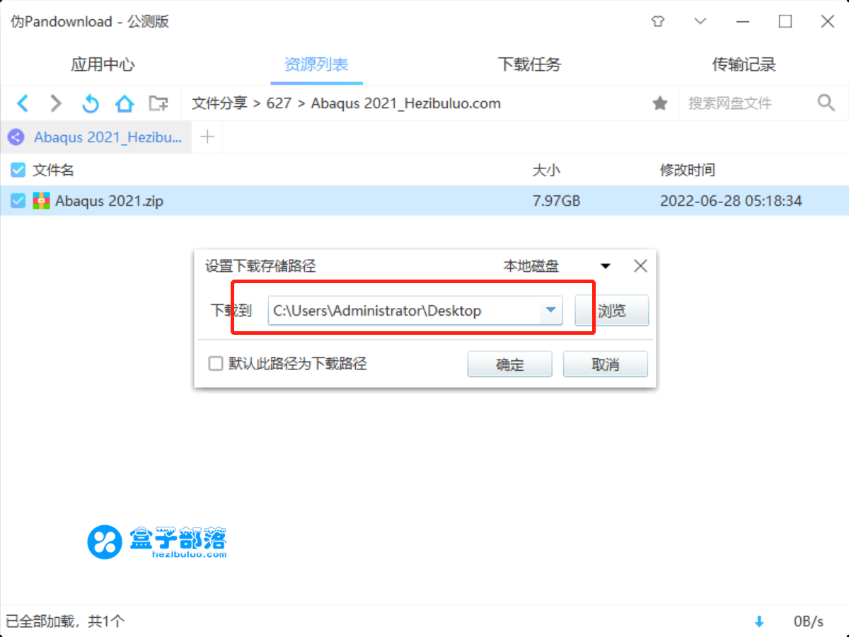849x637 pixels.
Task: Add a new tab with plus icon
Action: pyautogui.click(x=207, y=137)
